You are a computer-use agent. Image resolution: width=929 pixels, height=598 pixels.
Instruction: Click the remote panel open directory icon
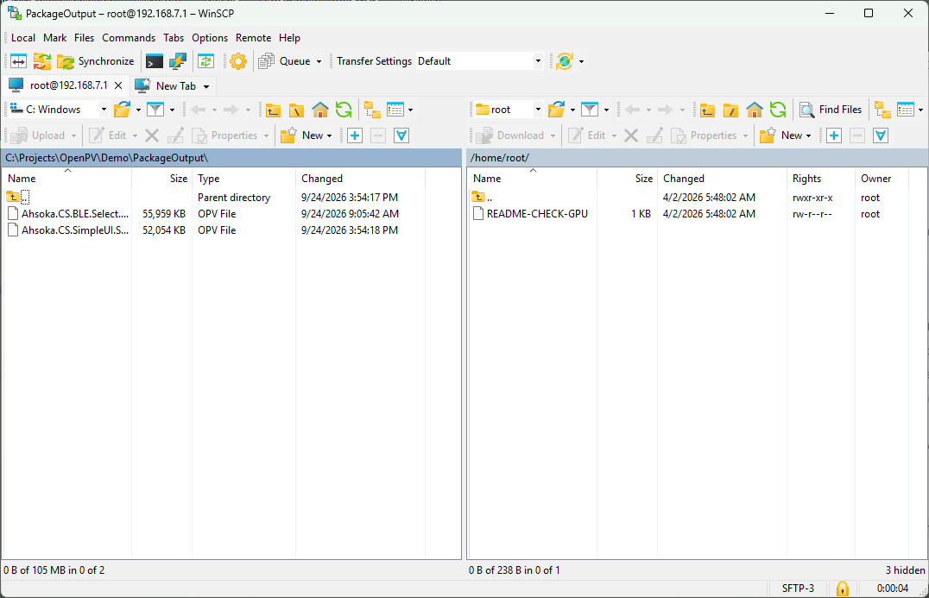[x=557, y=110]
